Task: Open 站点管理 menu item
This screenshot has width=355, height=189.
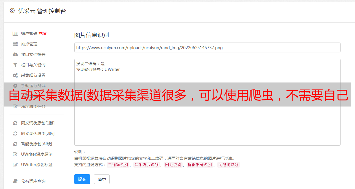Action: (x=29, y=44)
